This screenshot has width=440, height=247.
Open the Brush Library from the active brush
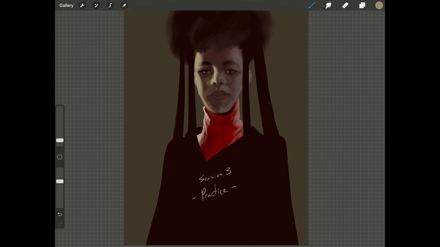coord(311,5)
